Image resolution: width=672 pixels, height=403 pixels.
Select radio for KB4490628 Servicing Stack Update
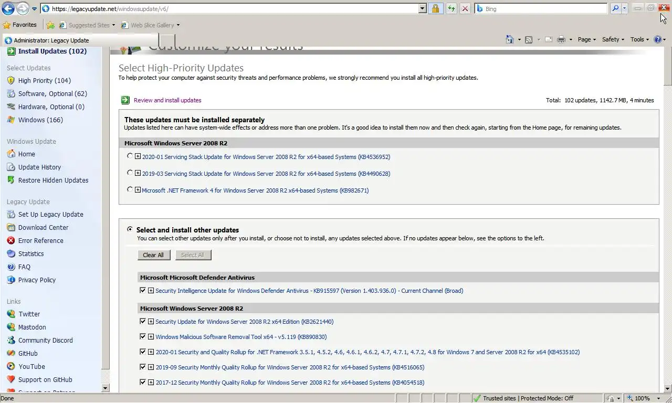[x=130, y=173]
